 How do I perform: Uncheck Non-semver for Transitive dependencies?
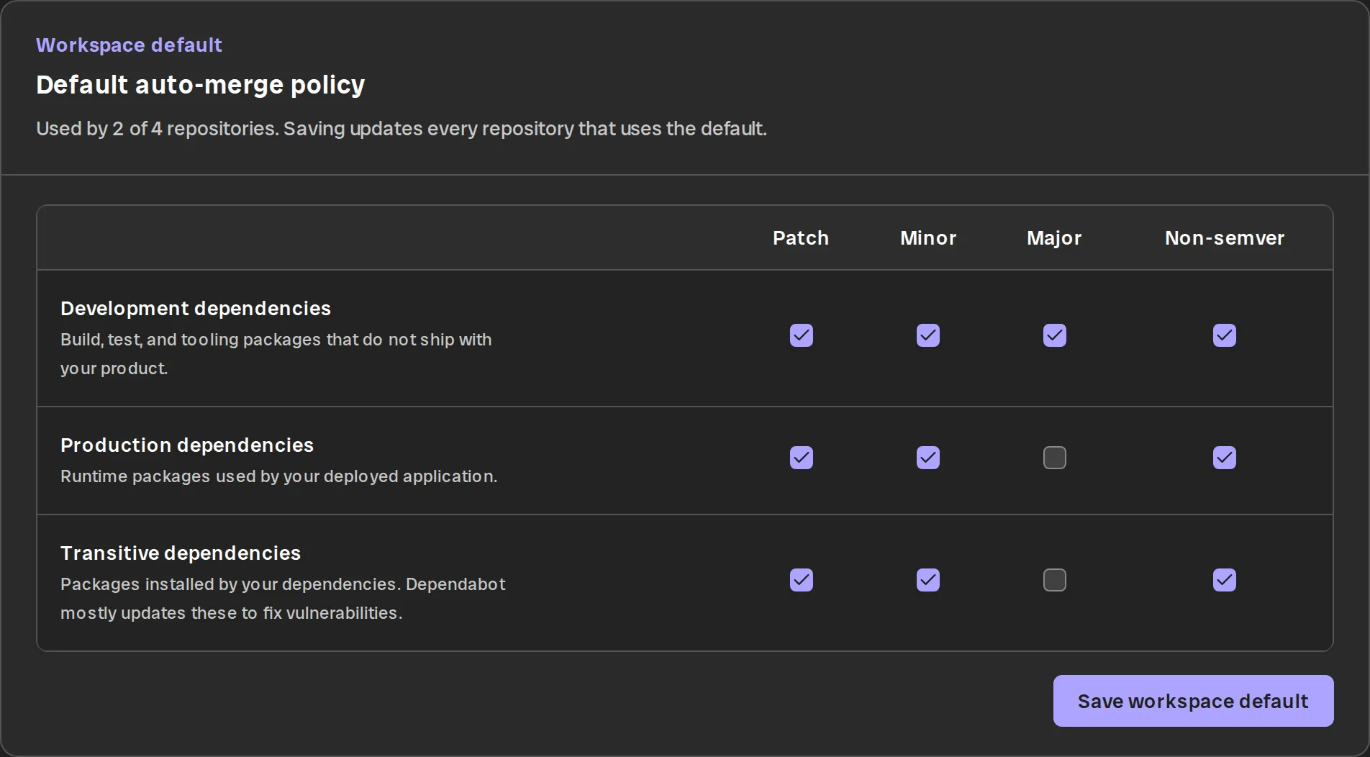(1224, 580)
